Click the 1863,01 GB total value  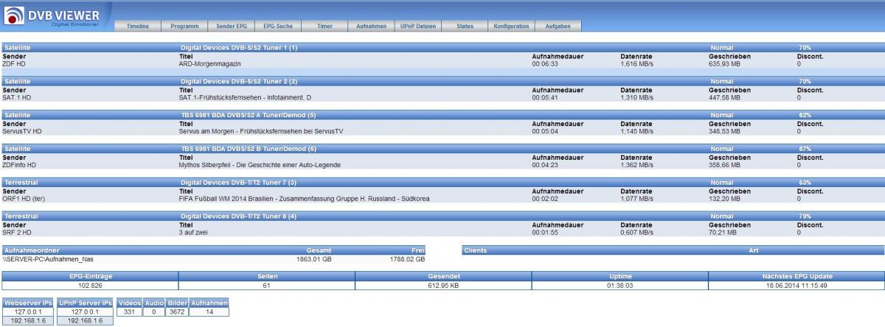314,259
